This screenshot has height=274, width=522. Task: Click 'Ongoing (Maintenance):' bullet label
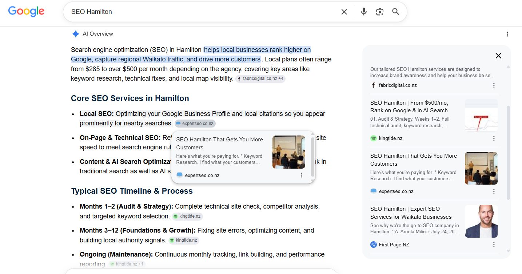click(116, 254)
